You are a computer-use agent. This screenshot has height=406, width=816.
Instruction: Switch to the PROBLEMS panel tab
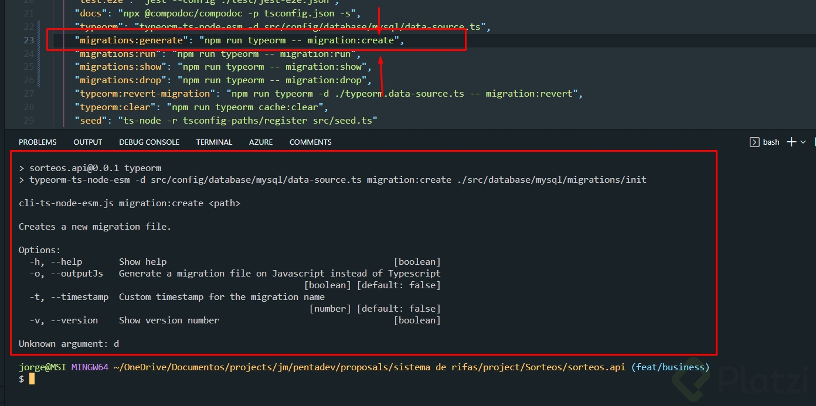pos(38,142)
